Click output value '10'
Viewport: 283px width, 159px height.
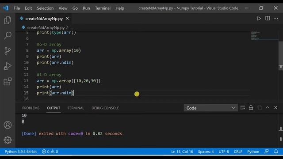pos(24,115)
